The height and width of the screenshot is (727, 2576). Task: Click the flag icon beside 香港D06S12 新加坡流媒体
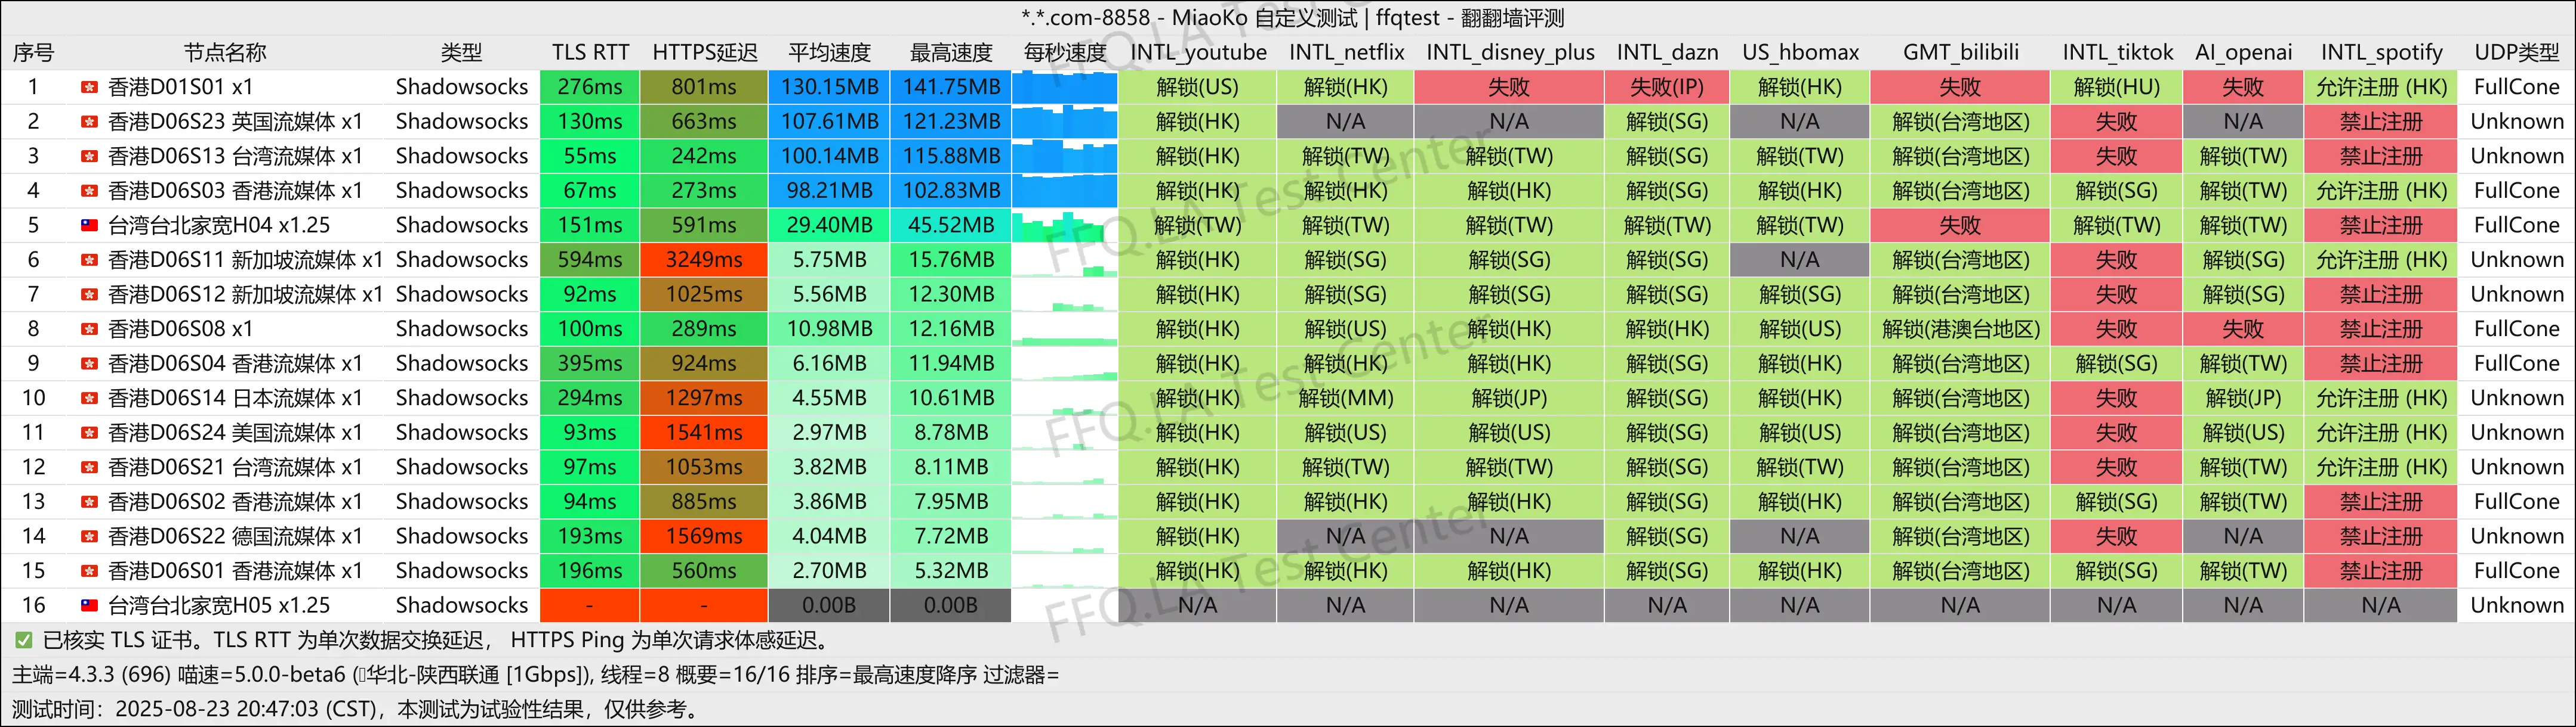click(89, 294)
